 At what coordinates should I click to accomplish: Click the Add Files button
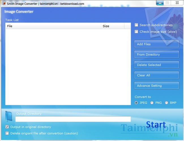[157, 44]
